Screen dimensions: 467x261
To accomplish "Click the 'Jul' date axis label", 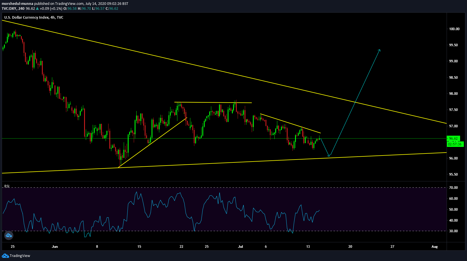I will [x=241, y=247].
